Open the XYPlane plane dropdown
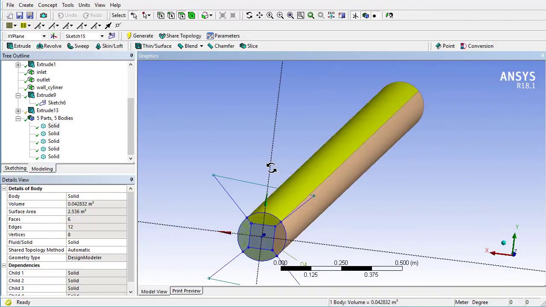This screenshot has width=546, height=307. tap(44, 36)
